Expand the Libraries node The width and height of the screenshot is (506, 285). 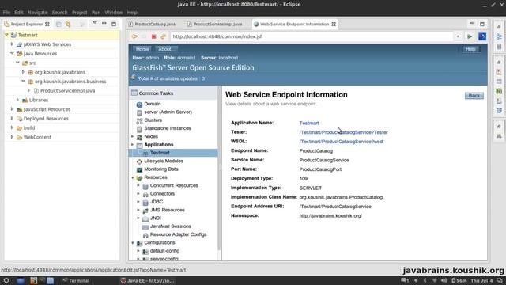pos(17,100)
